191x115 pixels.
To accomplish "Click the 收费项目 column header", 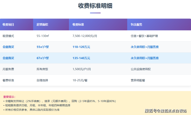I will click(8, 25).
